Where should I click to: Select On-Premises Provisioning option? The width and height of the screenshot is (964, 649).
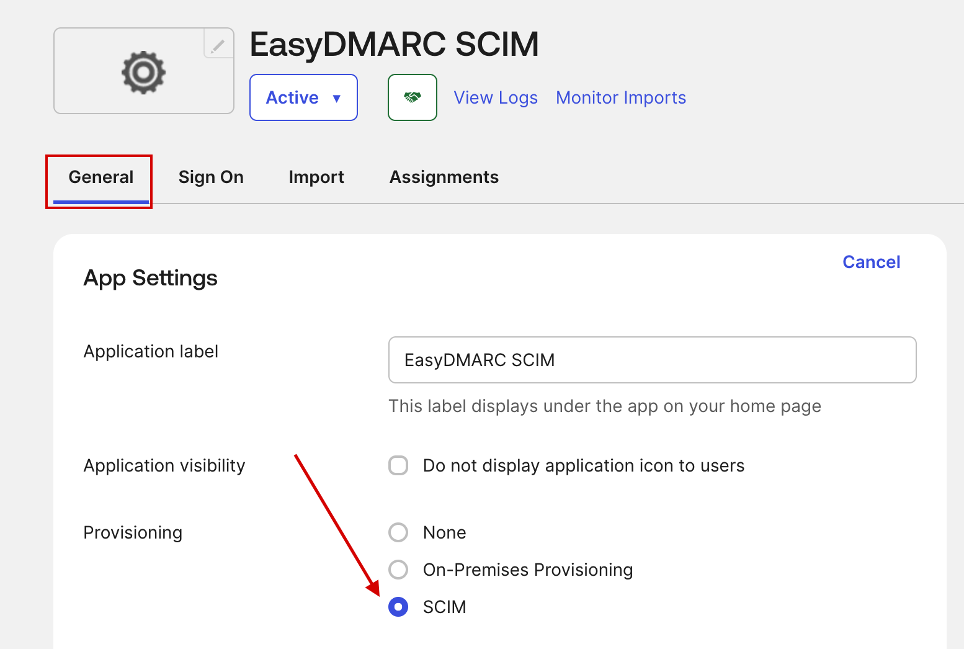pos(398,569)
